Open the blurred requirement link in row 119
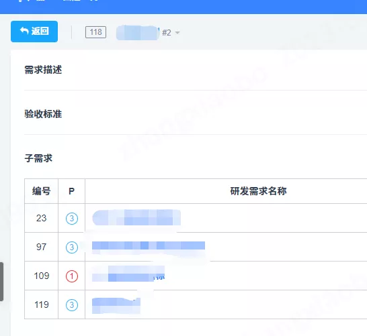Viewport: 367px width, 336px height. pyautogui.click(x=116, y=306)
